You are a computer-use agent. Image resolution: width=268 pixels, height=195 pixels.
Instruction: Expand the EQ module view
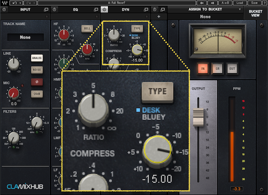tap(96, 10)
